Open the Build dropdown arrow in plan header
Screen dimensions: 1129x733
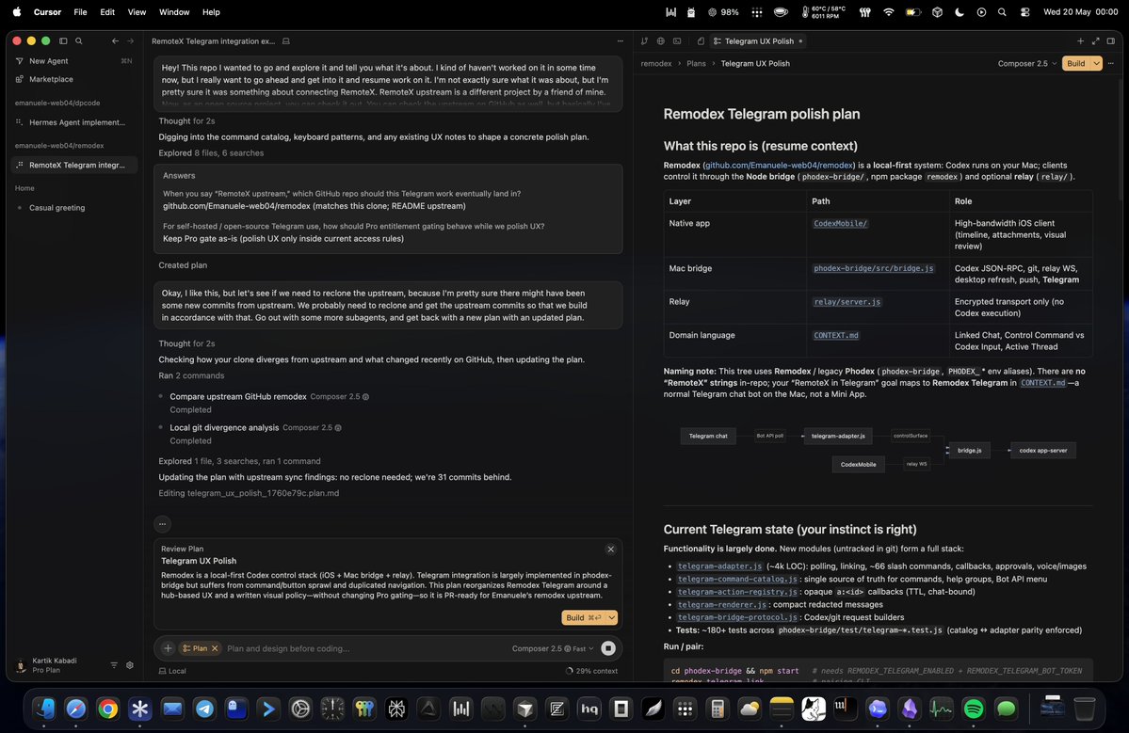[1097, 63]
